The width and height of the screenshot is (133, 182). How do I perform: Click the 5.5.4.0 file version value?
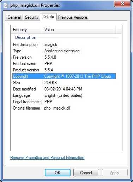pos(50,57)
